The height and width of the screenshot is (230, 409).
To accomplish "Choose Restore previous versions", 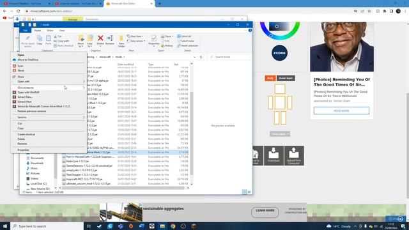I will (49, 111).
